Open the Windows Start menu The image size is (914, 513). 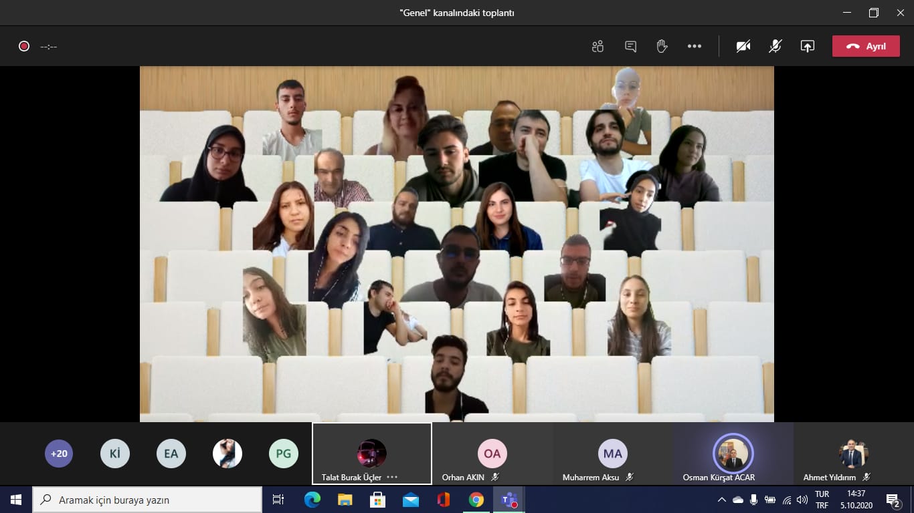[16, 500]
